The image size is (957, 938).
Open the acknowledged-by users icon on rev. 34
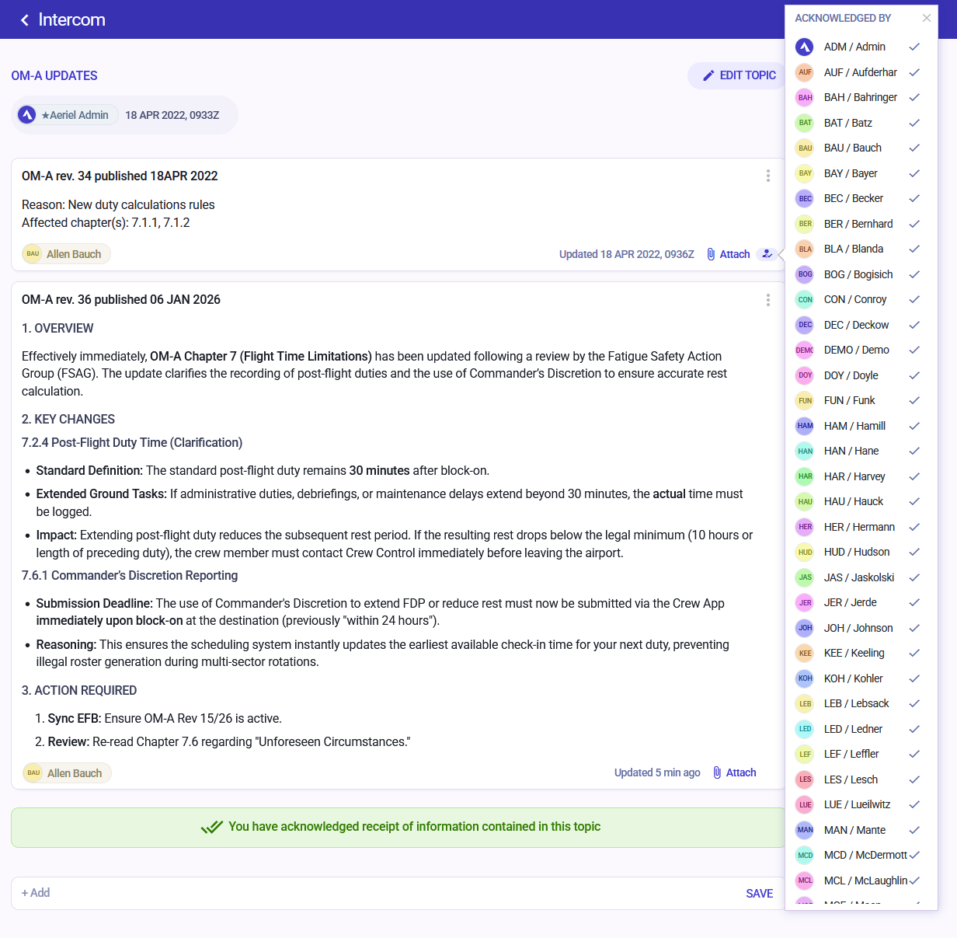[x=767, y=254]
